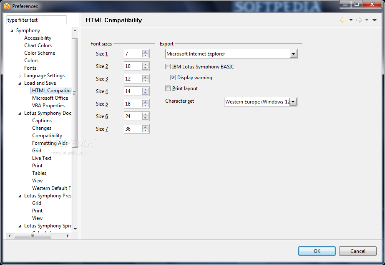Select Captions tree item
The height and width of the screenshot is (265, 385).
pos(42,121)
